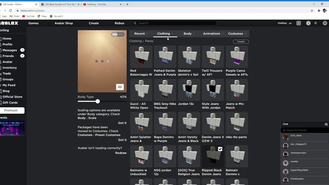This screenshot has width=329, height=185.
Task: Open the browser extensions puzzle icon
Action: 319,10
